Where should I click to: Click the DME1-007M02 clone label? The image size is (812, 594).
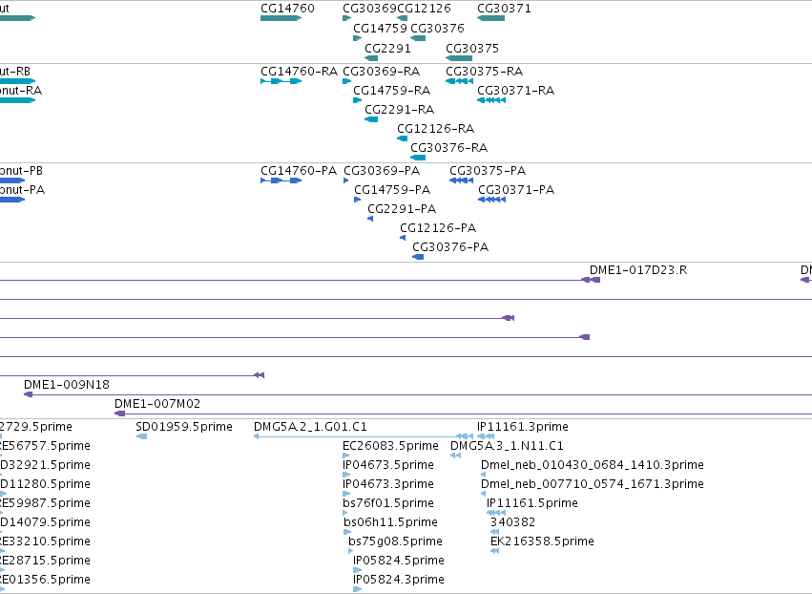(157, 404)
